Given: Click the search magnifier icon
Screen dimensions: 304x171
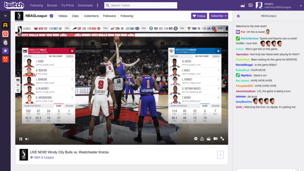Looking at the screenshot, I should pyautogui.click(x=108, y=5).
